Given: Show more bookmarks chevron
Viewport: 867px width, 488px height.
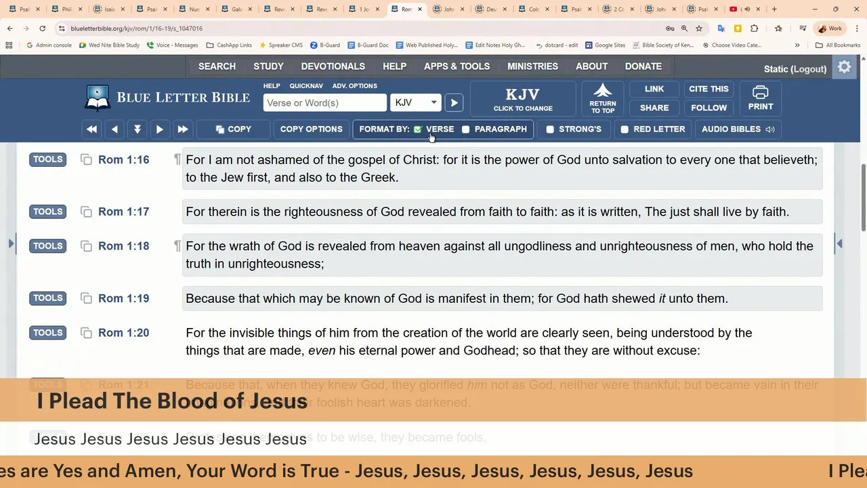Looking at the screenshot, I should (x=797, y=45).
